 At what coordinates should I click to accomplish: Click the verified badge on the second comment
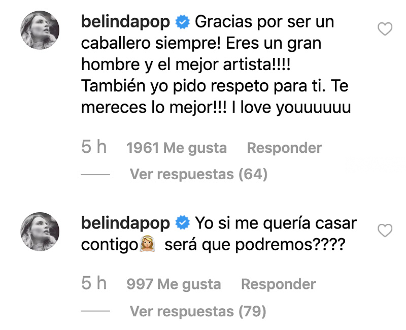[182, 223]
